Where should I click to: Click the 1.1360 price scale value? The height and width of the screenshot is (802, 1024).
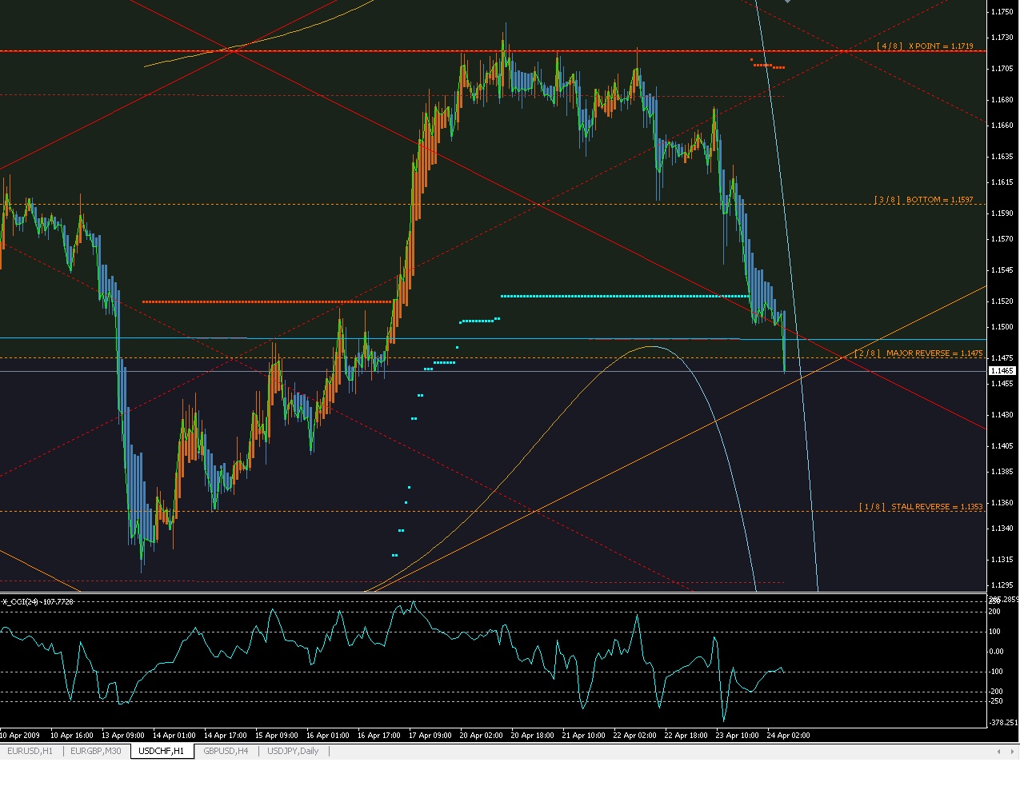(x=1002, y=503)
